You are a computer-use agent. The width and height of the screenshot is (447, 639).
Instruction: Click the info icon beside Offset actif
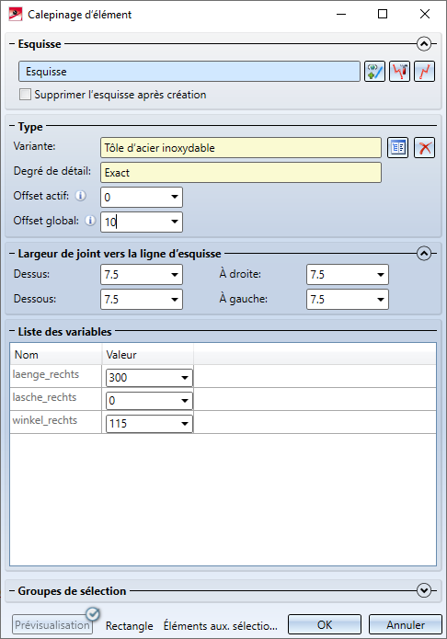[x=81, y=196]
